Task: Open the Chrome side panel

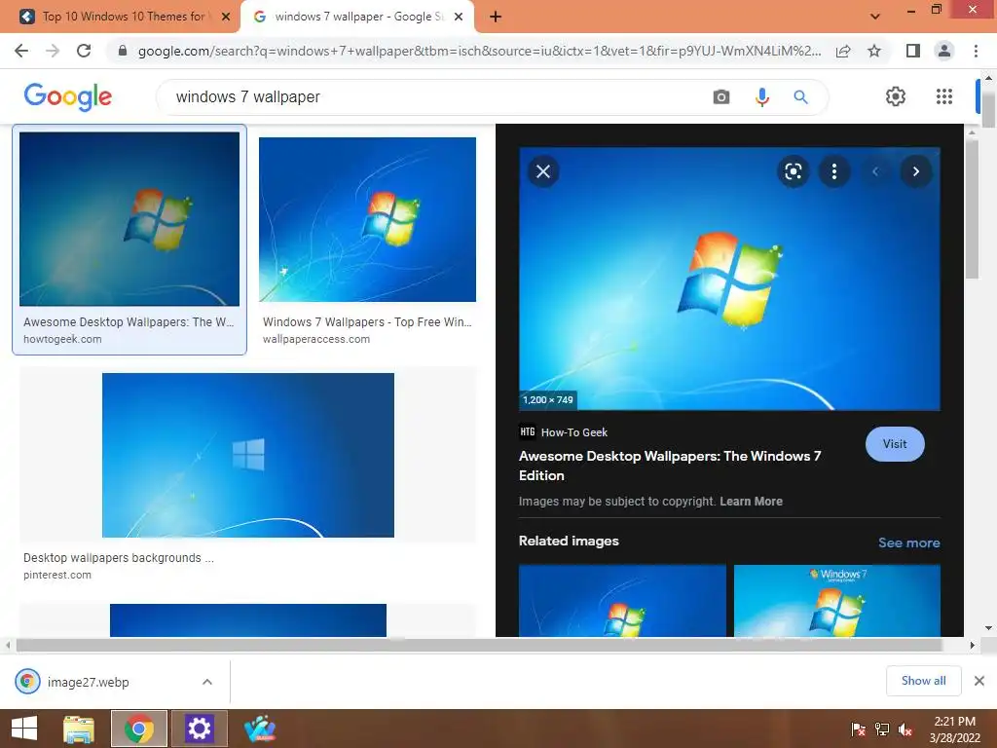Action: click(913, 51)
